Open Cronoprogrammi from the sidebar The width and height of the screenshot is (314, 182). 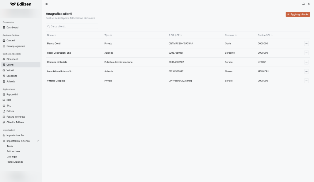tap(21, 46)
